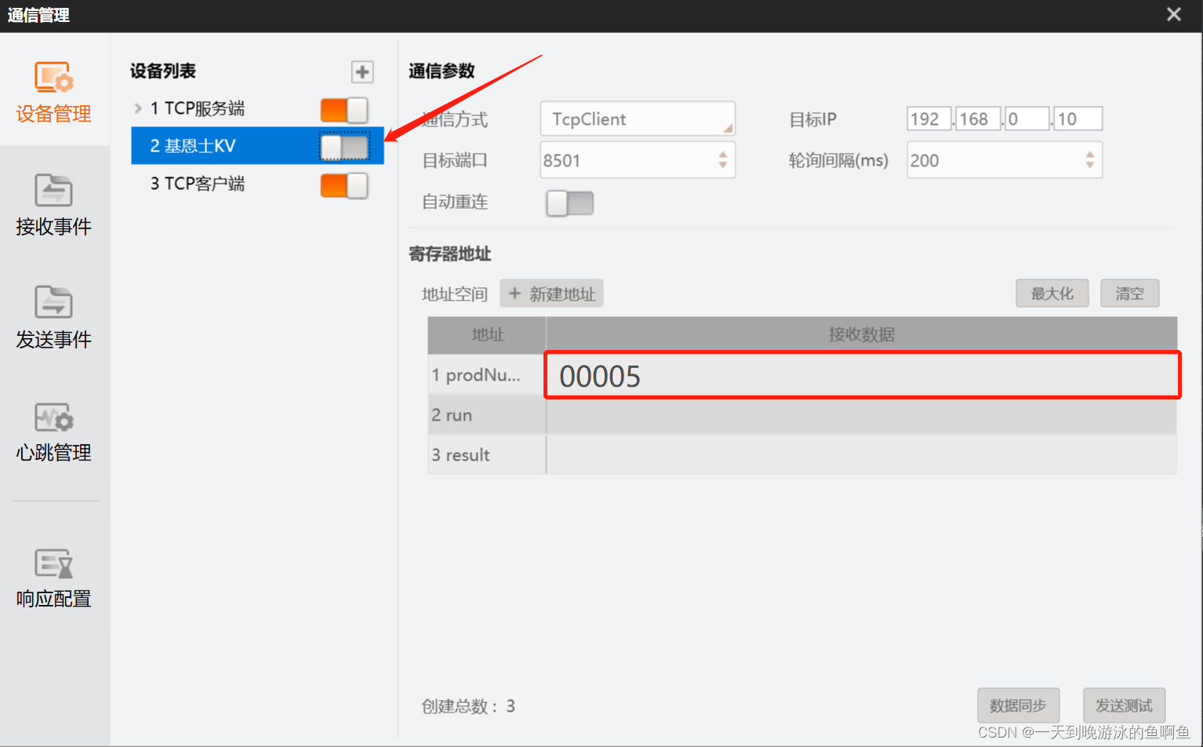Open the 响应配置 section

coord(53,579)
